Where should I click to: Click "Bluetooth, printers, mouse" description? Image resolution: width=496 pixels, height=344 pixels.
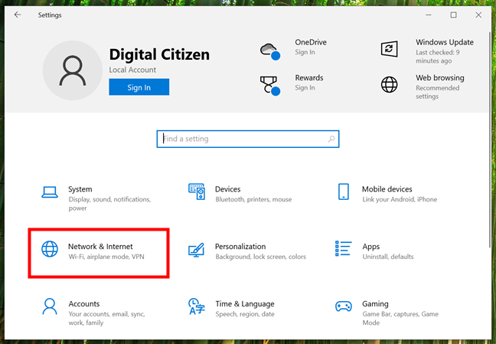coord(253,199)
